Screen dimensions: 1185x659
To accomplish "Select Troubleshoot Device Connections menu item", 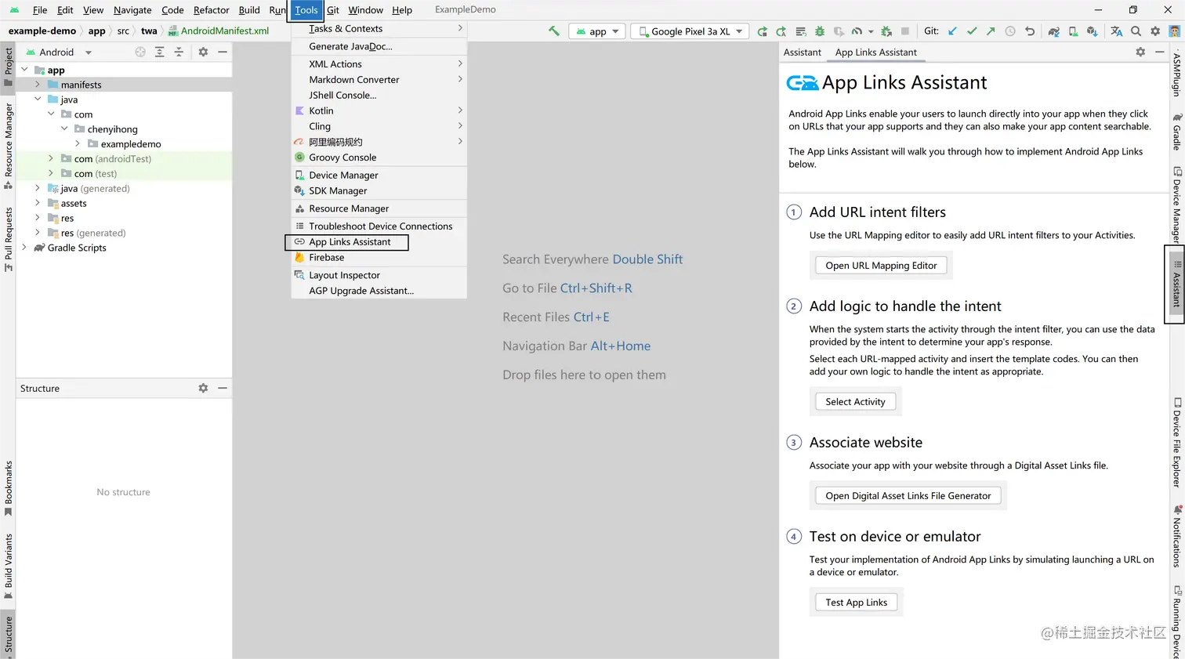I will tap(379, 226).
